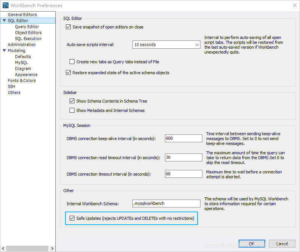Click the Auto-save scripts interval label
The width and height of the screenshot is (300, 252).
(x=90, y=45)
